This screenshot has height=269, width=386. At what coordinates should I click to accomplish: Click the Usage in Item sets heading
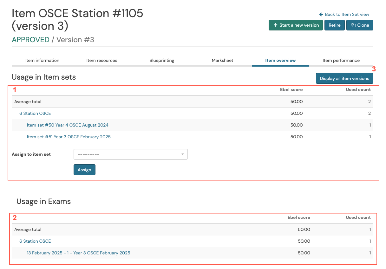coord(44,77)
